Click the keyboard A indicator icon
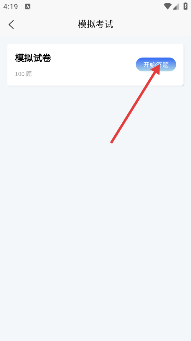The height and width of the screenshot is (341, 191). pos(28,6)
